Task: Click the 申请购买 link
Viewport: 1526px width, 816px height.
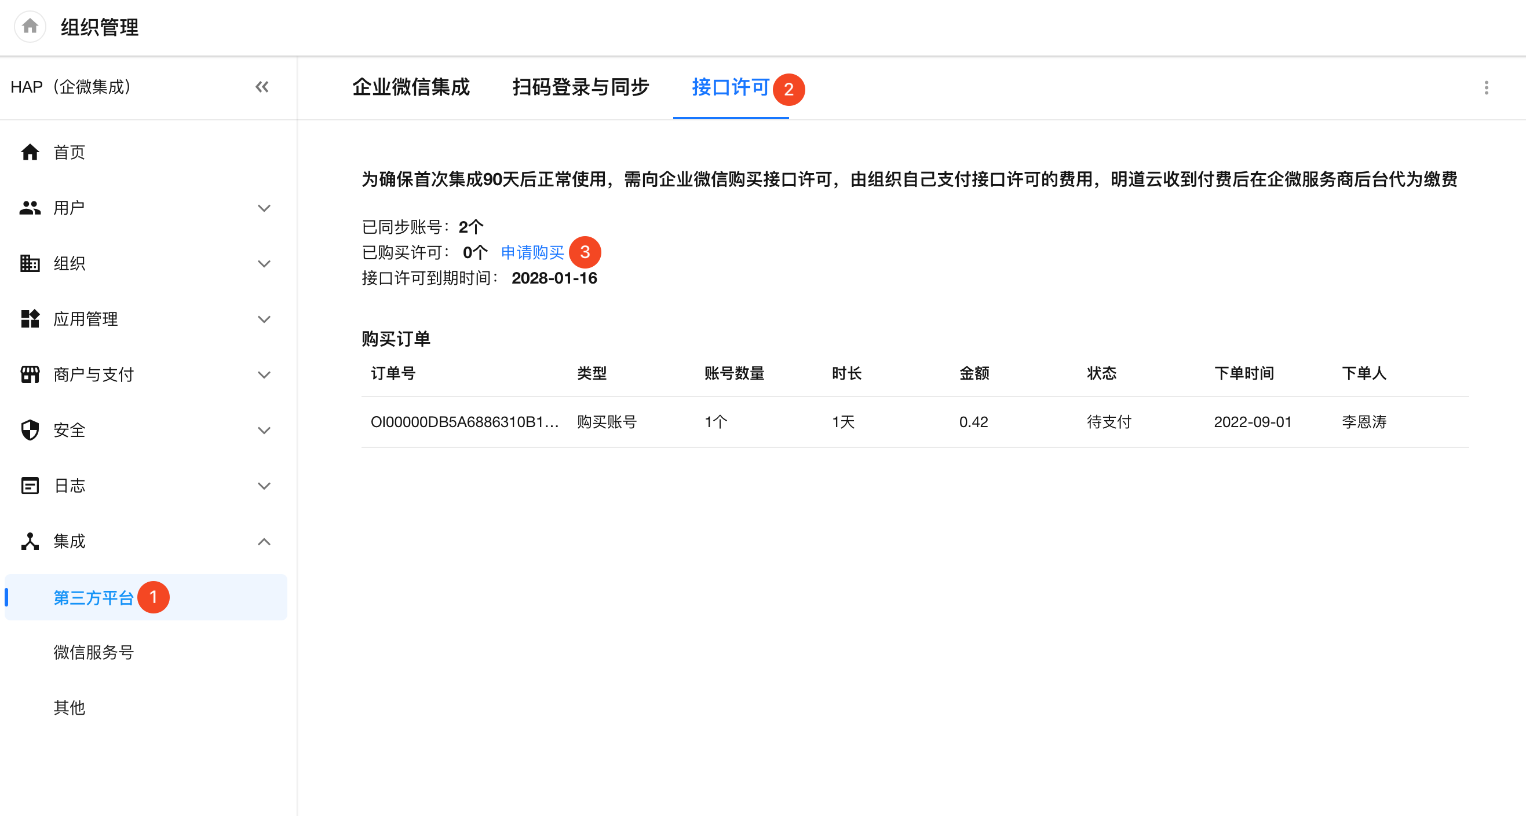Action: pos(532,253)
